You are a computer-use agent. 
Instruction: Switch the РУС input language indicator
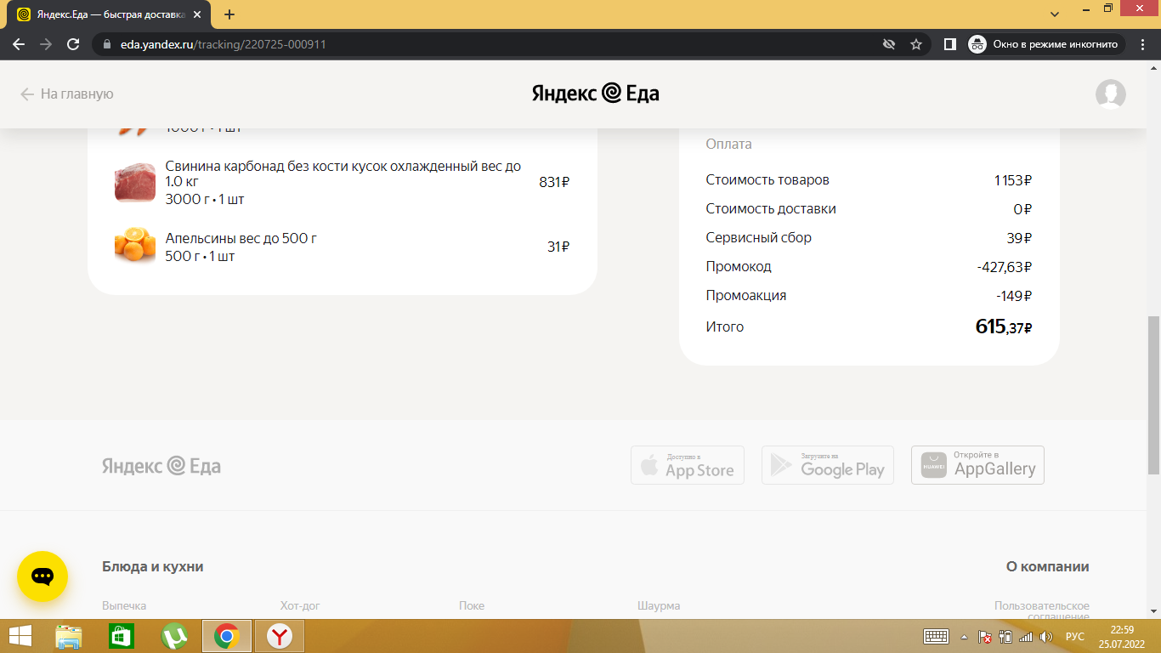(1075, 636)
